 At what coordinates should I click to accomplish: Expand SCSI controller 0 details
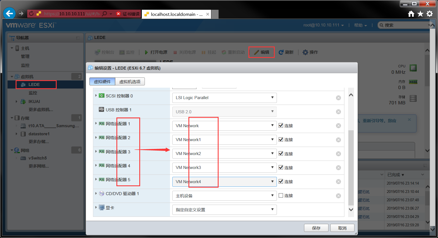click(x=96, y=95)
